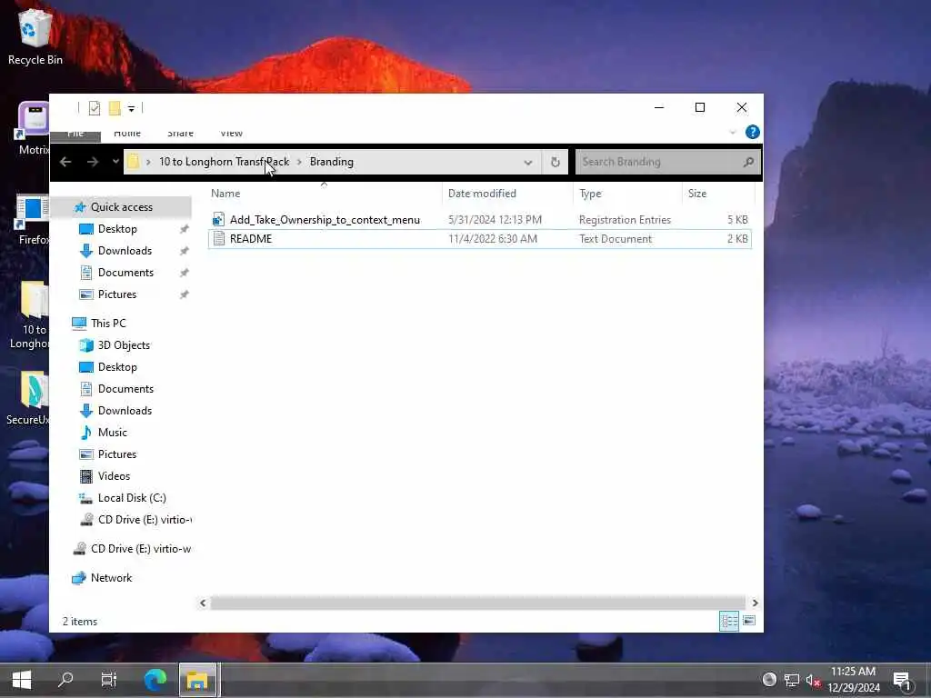Open 3D Objects folder in navigation pane
The height and width of the screenshot is (698, 931).
pos(124,344)
